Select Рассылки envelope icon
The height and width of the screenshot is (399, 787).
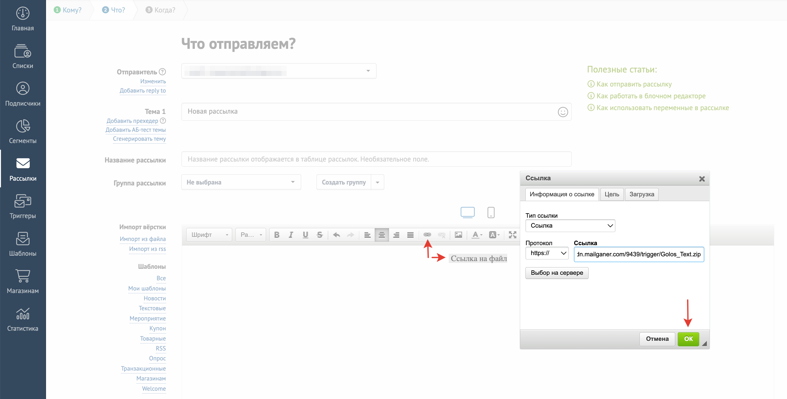pyautogui.click(x=23, y=163)
